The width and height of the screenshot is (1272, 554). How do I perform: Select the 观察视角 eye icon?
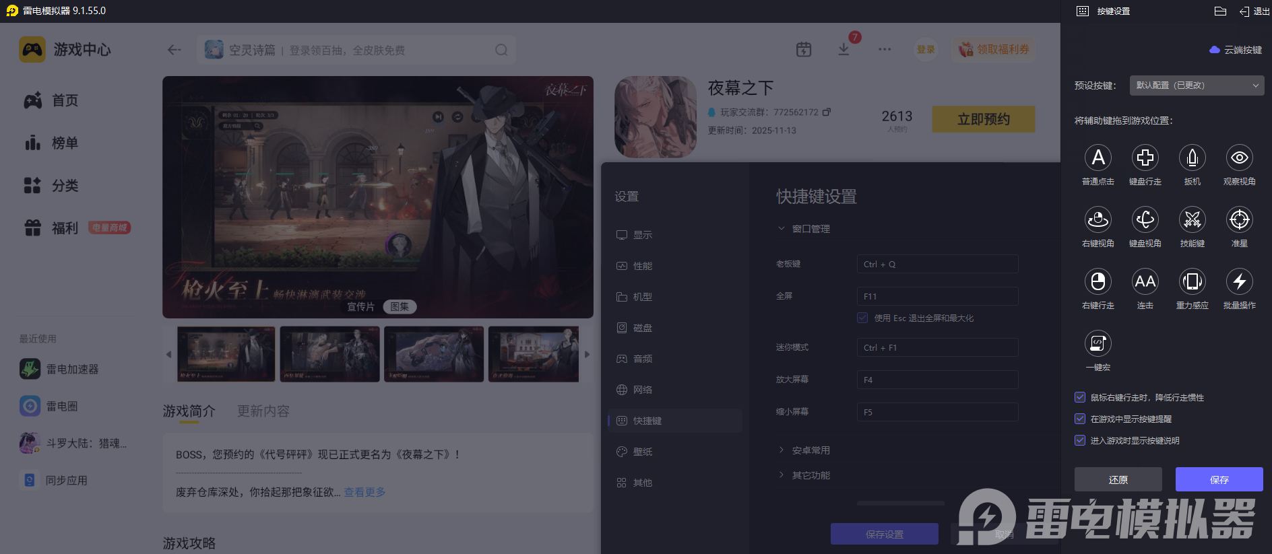click(x=1239, y=158)
